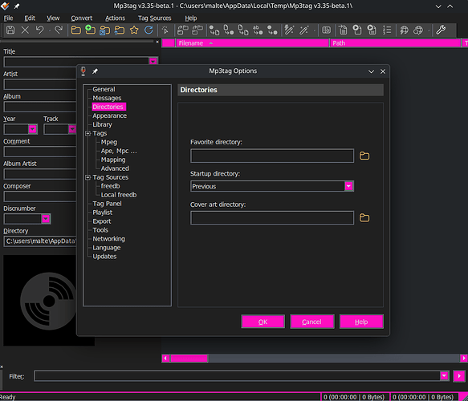Click the Help button in Options dialog
The width and height of the screenshot is (468, 401).
coord(361,322)
